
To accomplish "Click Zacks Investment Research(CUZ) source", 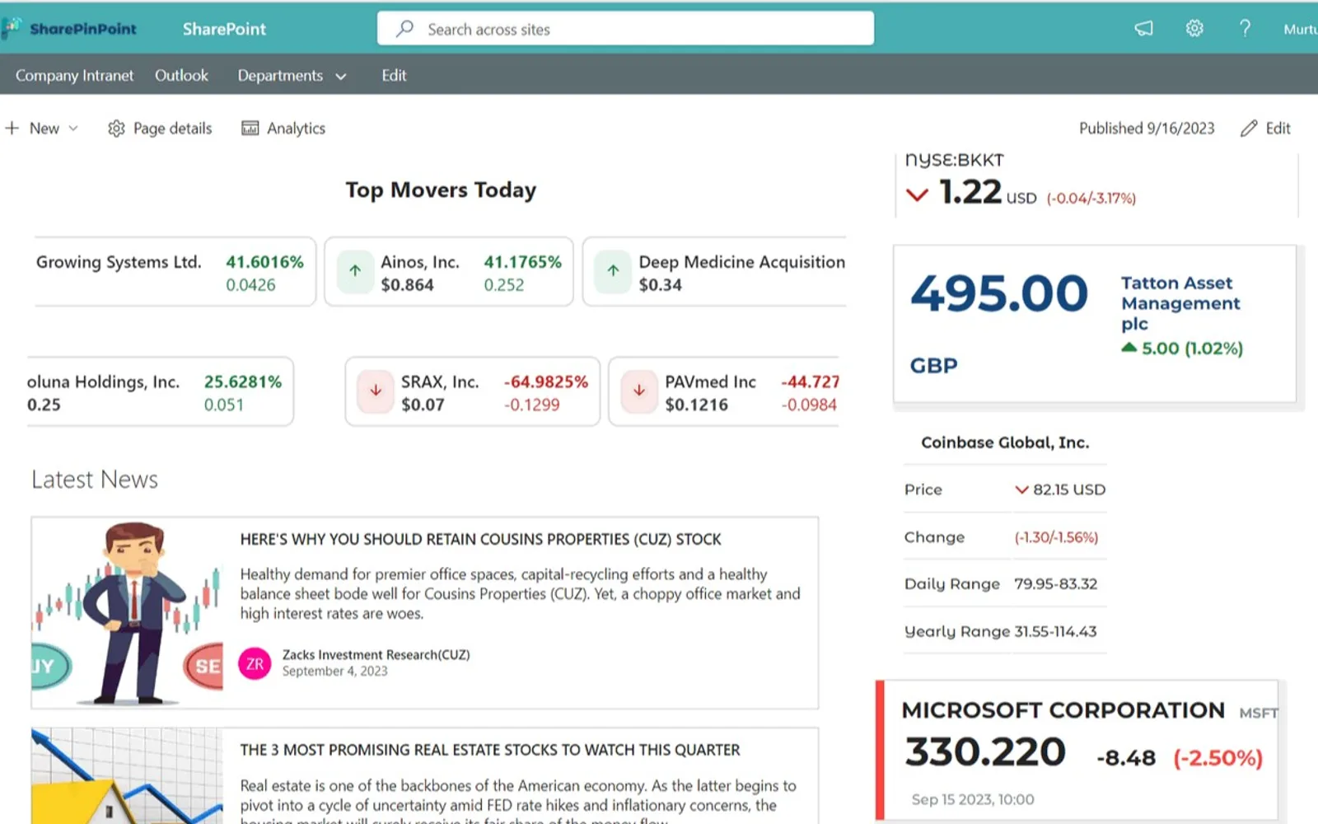I will (x=376, y=655).
